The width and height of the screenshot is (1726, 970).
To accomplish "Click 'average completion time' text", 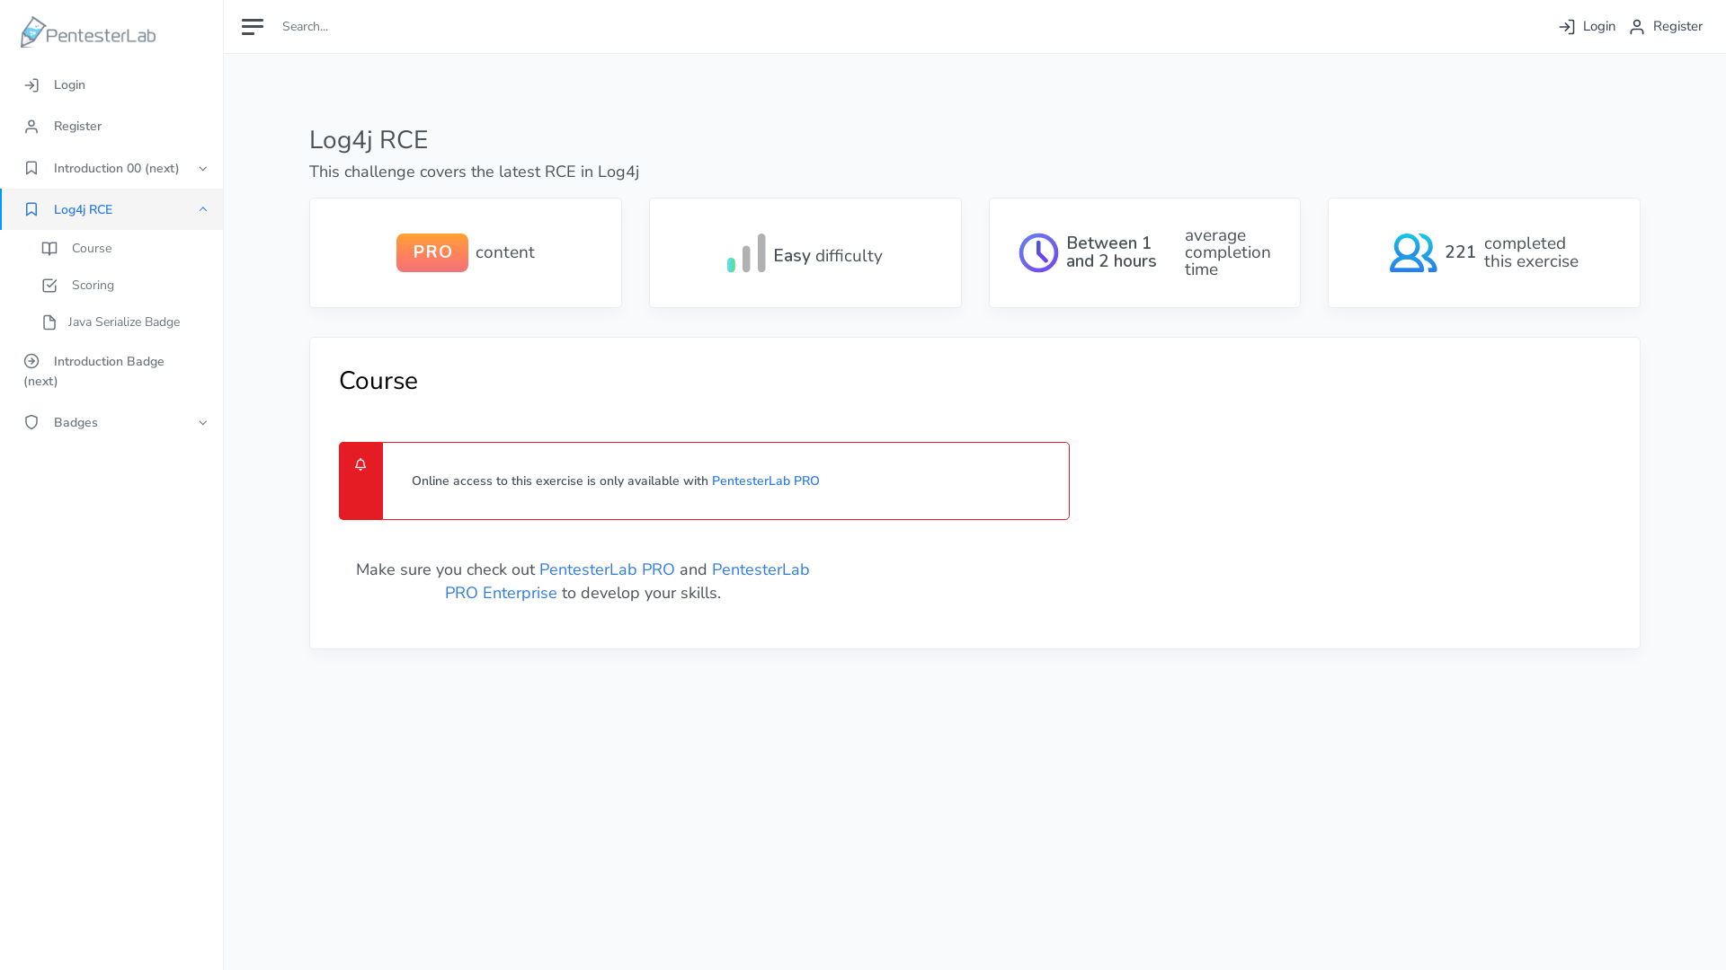I will (1228, 252).
